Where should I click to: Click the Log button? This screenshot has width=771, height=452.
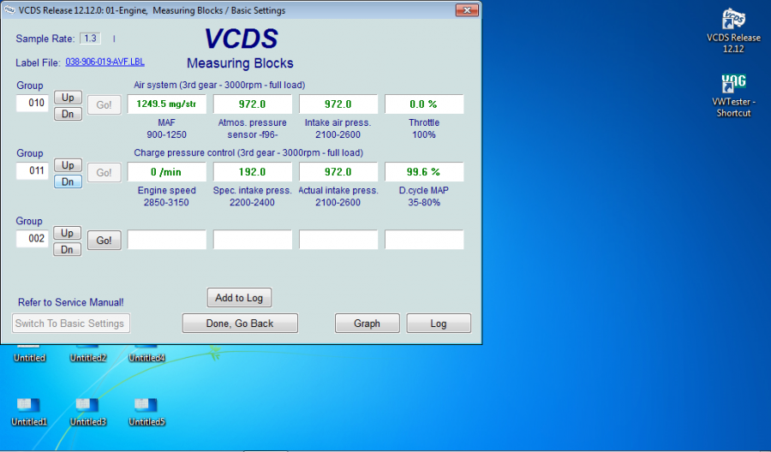pos(438,324)
